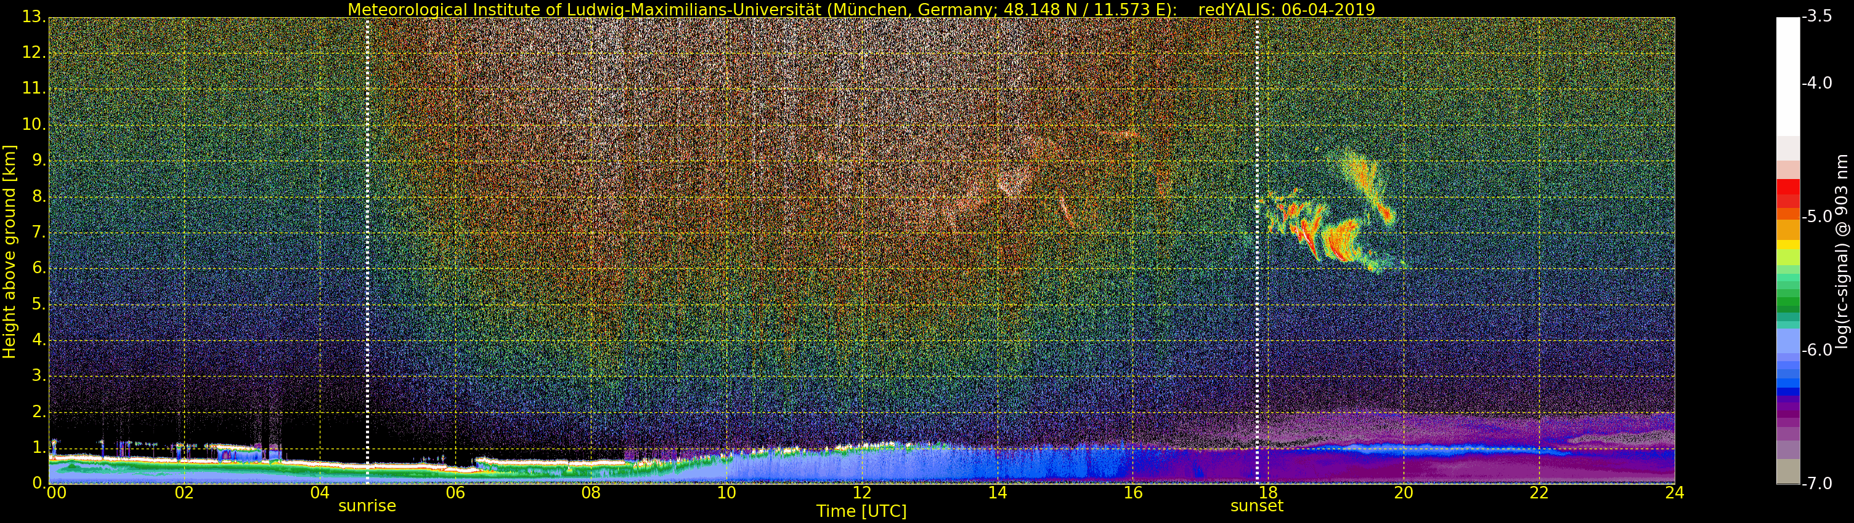Image resolution: width=1854 pixels, height=523 pixels.
Task: Click the '06' tick on the time axis
Action: coord(455,493)
